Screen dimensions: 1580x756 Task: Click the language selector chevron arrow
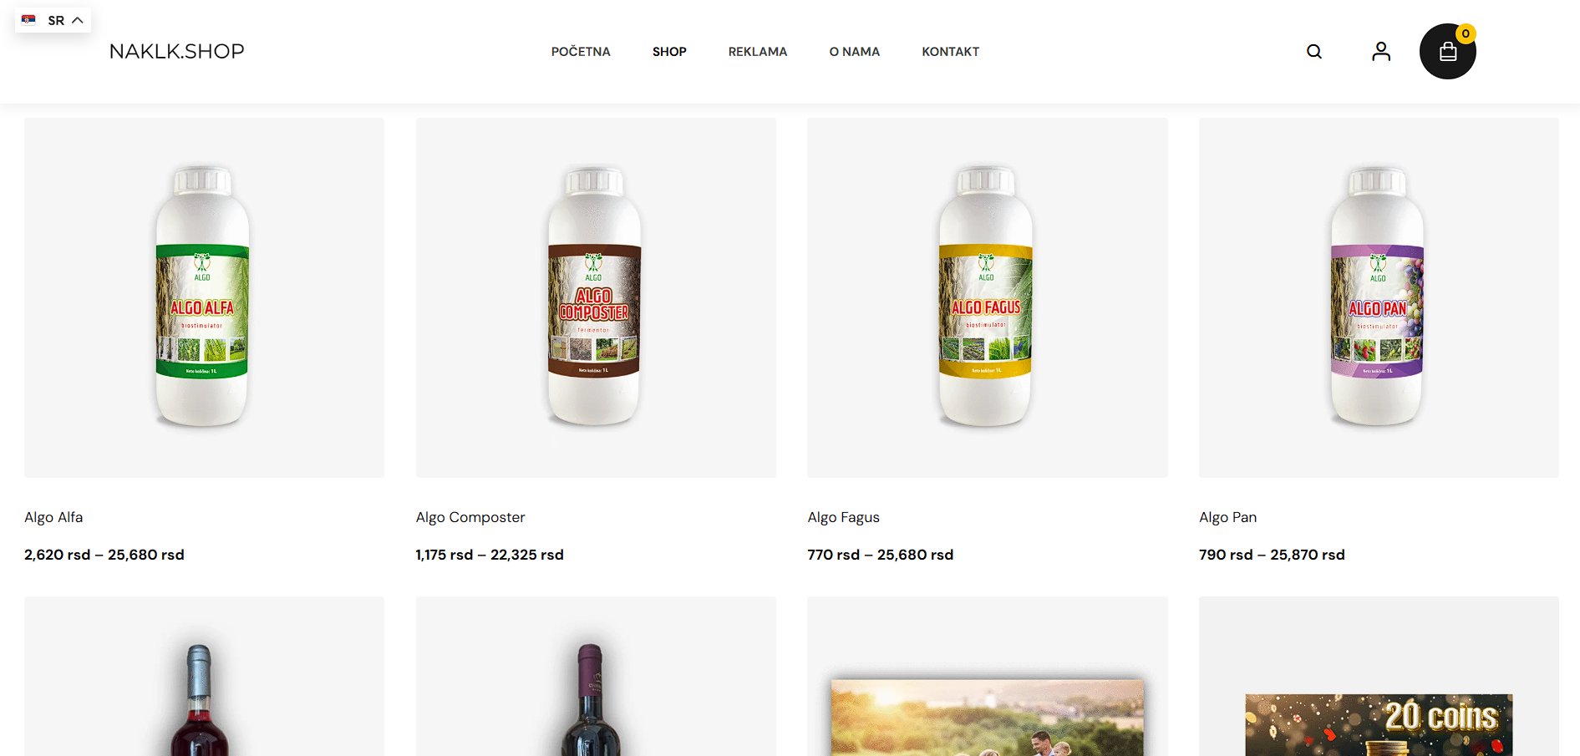tap(78, 20)
